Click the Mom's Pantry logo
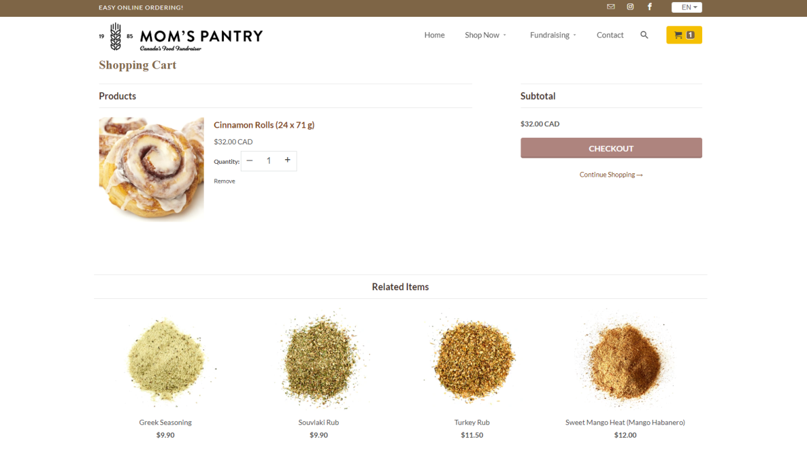Viewport: 807px width, 456px height. pyautogui.click(x=181, y=36)
